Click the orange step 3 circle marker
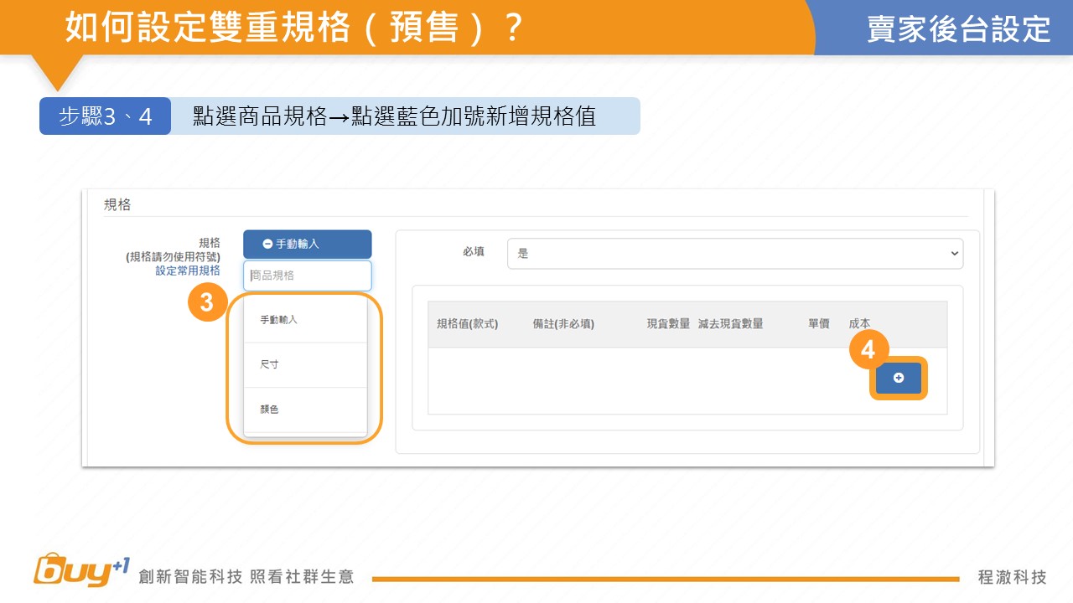This screenshot has height=603, width=1073. pyautogui.click(x=206, y=303)
